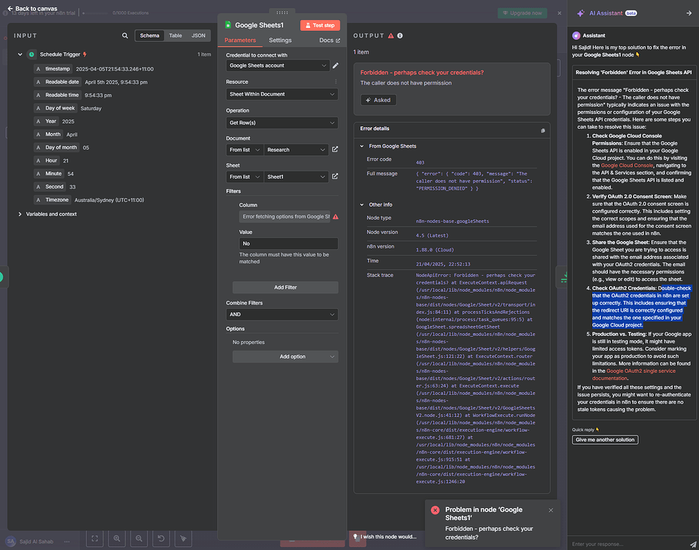Screen dimensions: 699x550
Task: Switch input view to JSON
Action: coord(198,35)
